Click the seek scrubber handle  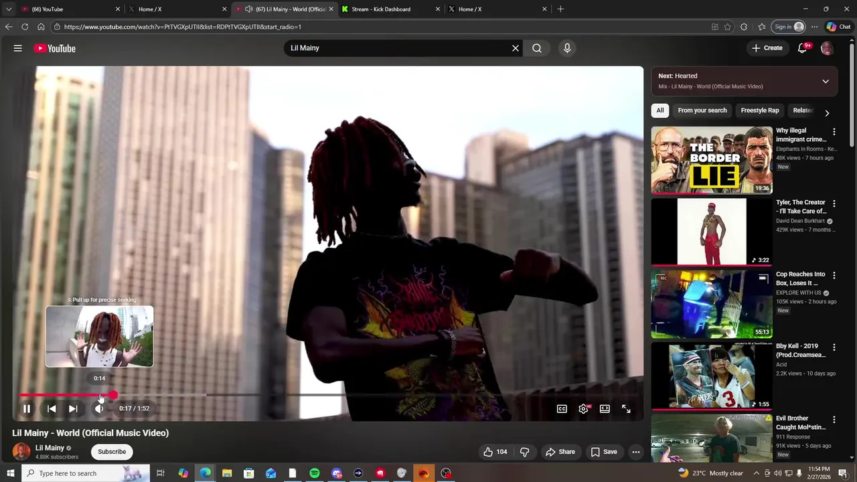(x=113, y=395)
